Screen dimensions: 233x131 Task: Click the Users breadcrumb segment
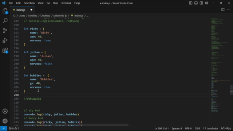[22, 16]
